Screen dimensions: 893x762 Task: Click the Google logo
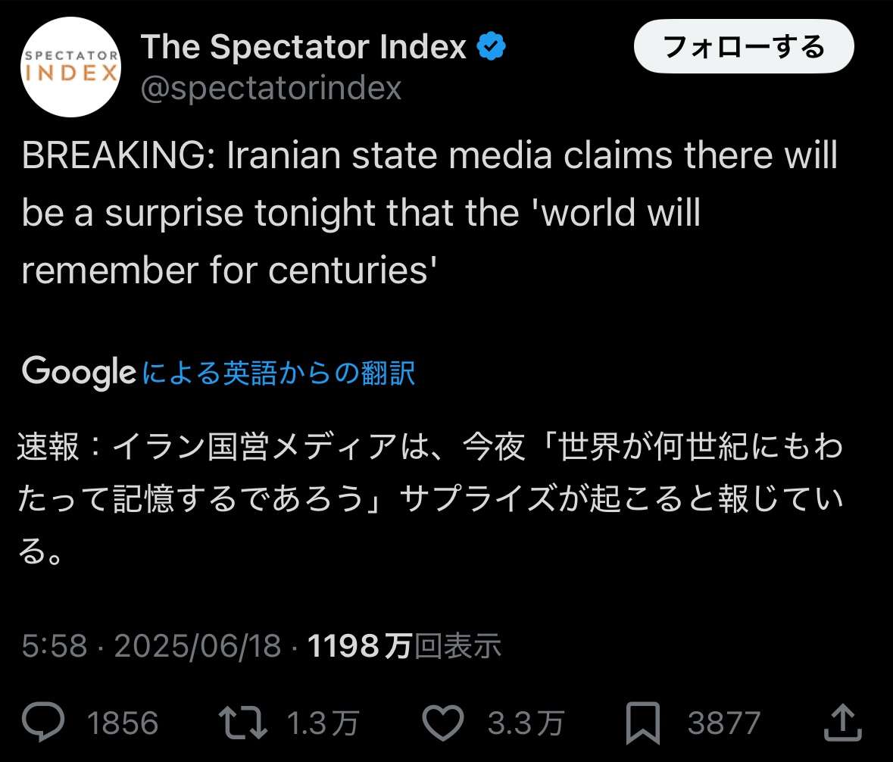tap(79, 372)
